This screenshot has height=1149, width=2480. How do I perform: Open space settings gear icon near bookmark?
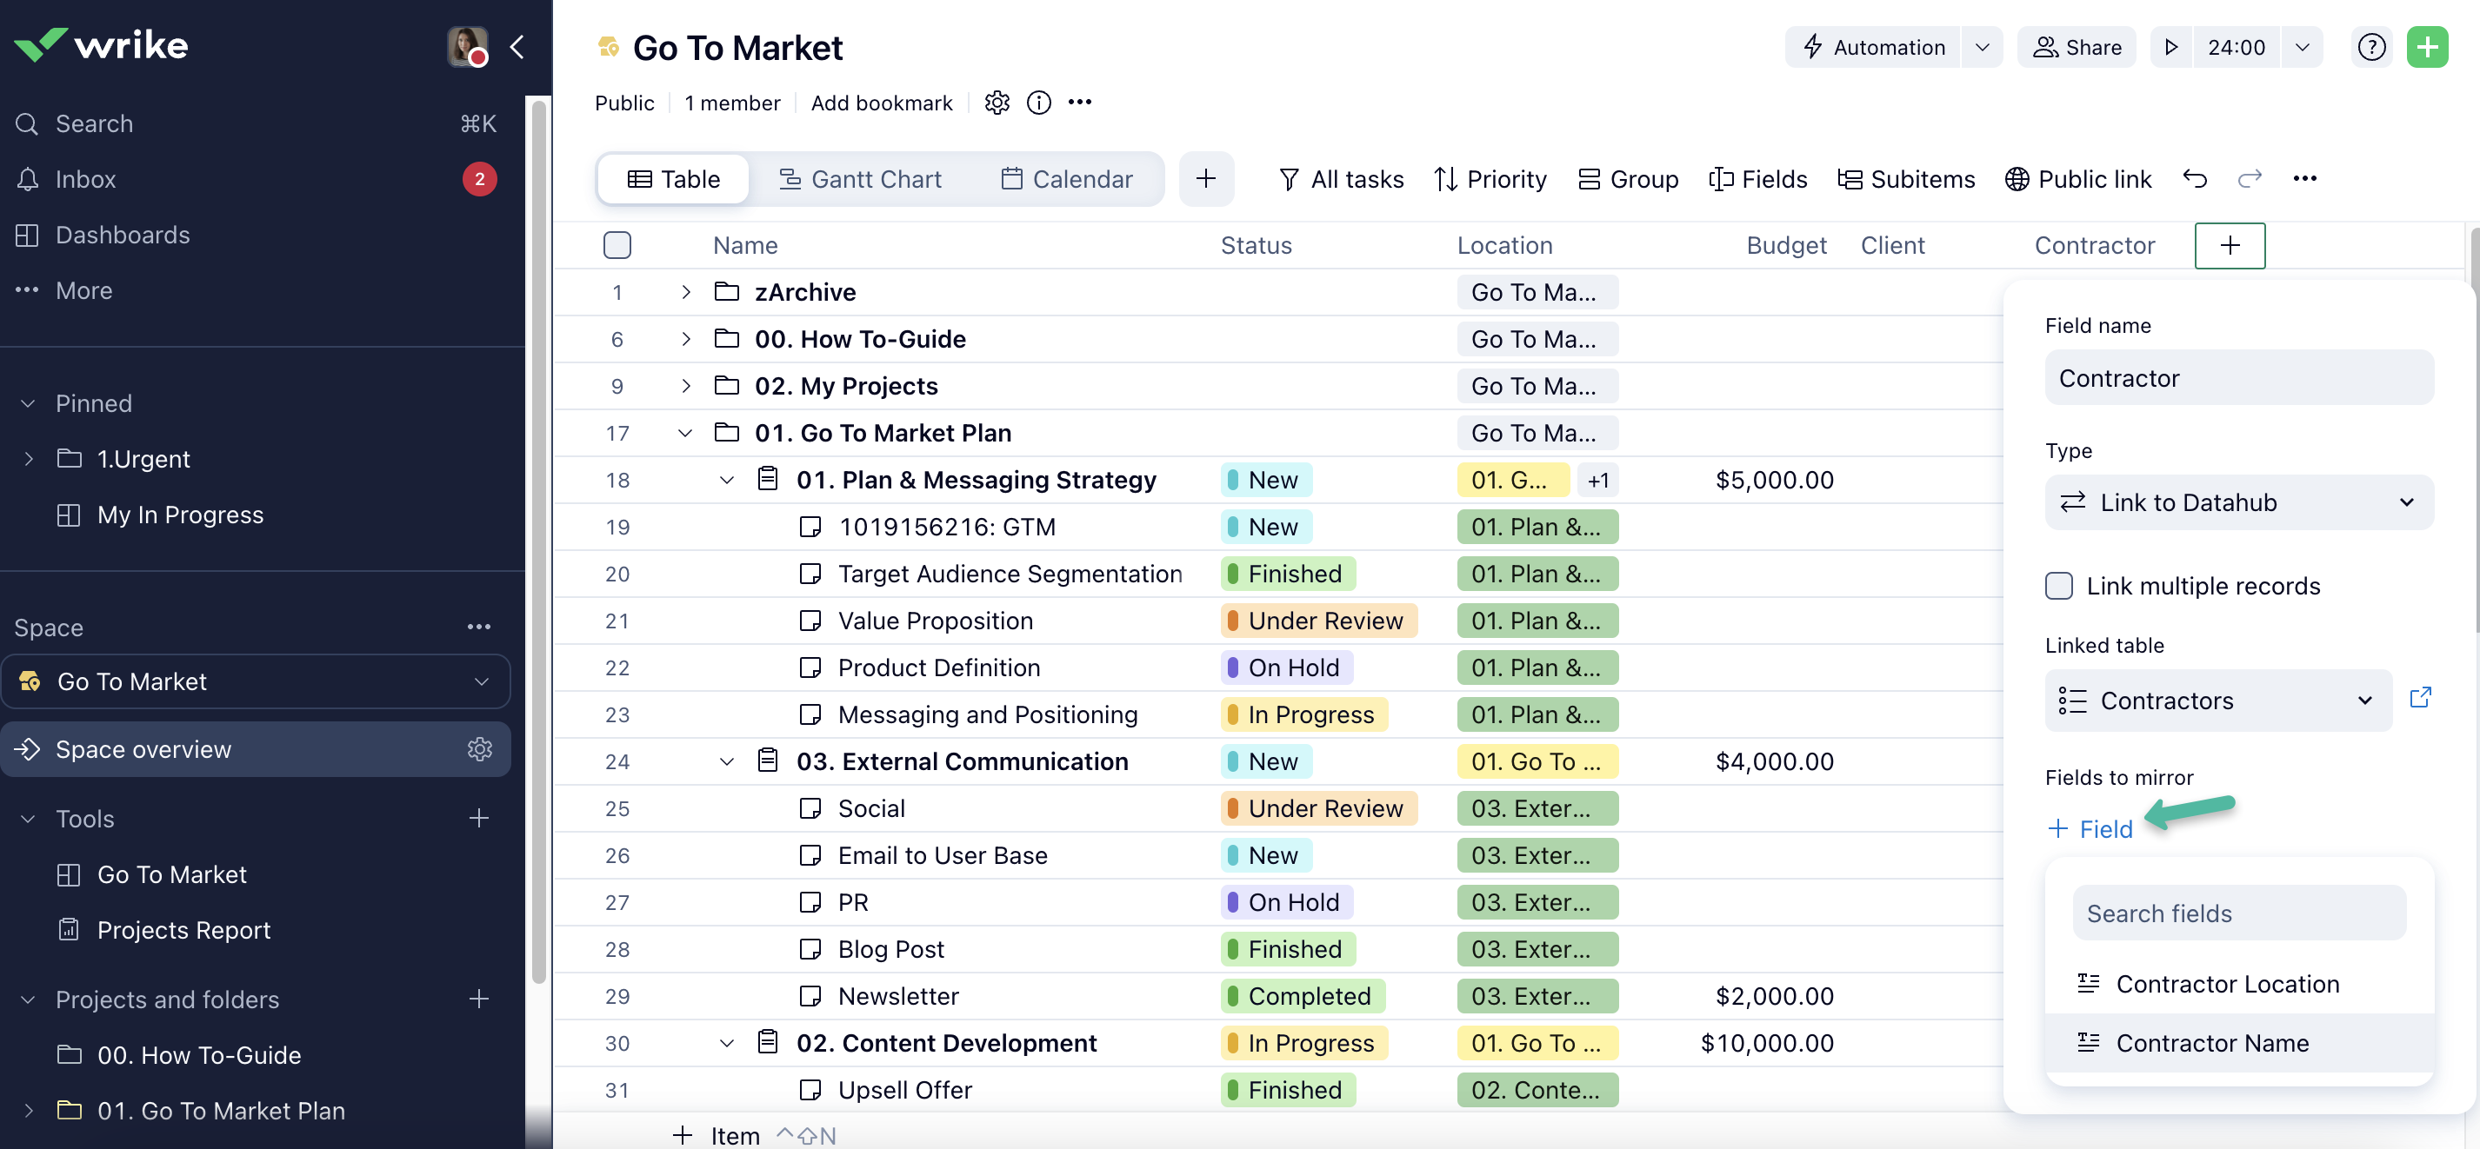[997, 103]
